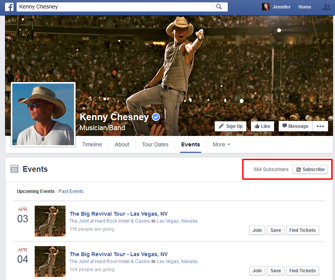Click Kenny Chesney's profile picture
The height and width of the screenshot is (280, 335).
click(x=43, y=114)
